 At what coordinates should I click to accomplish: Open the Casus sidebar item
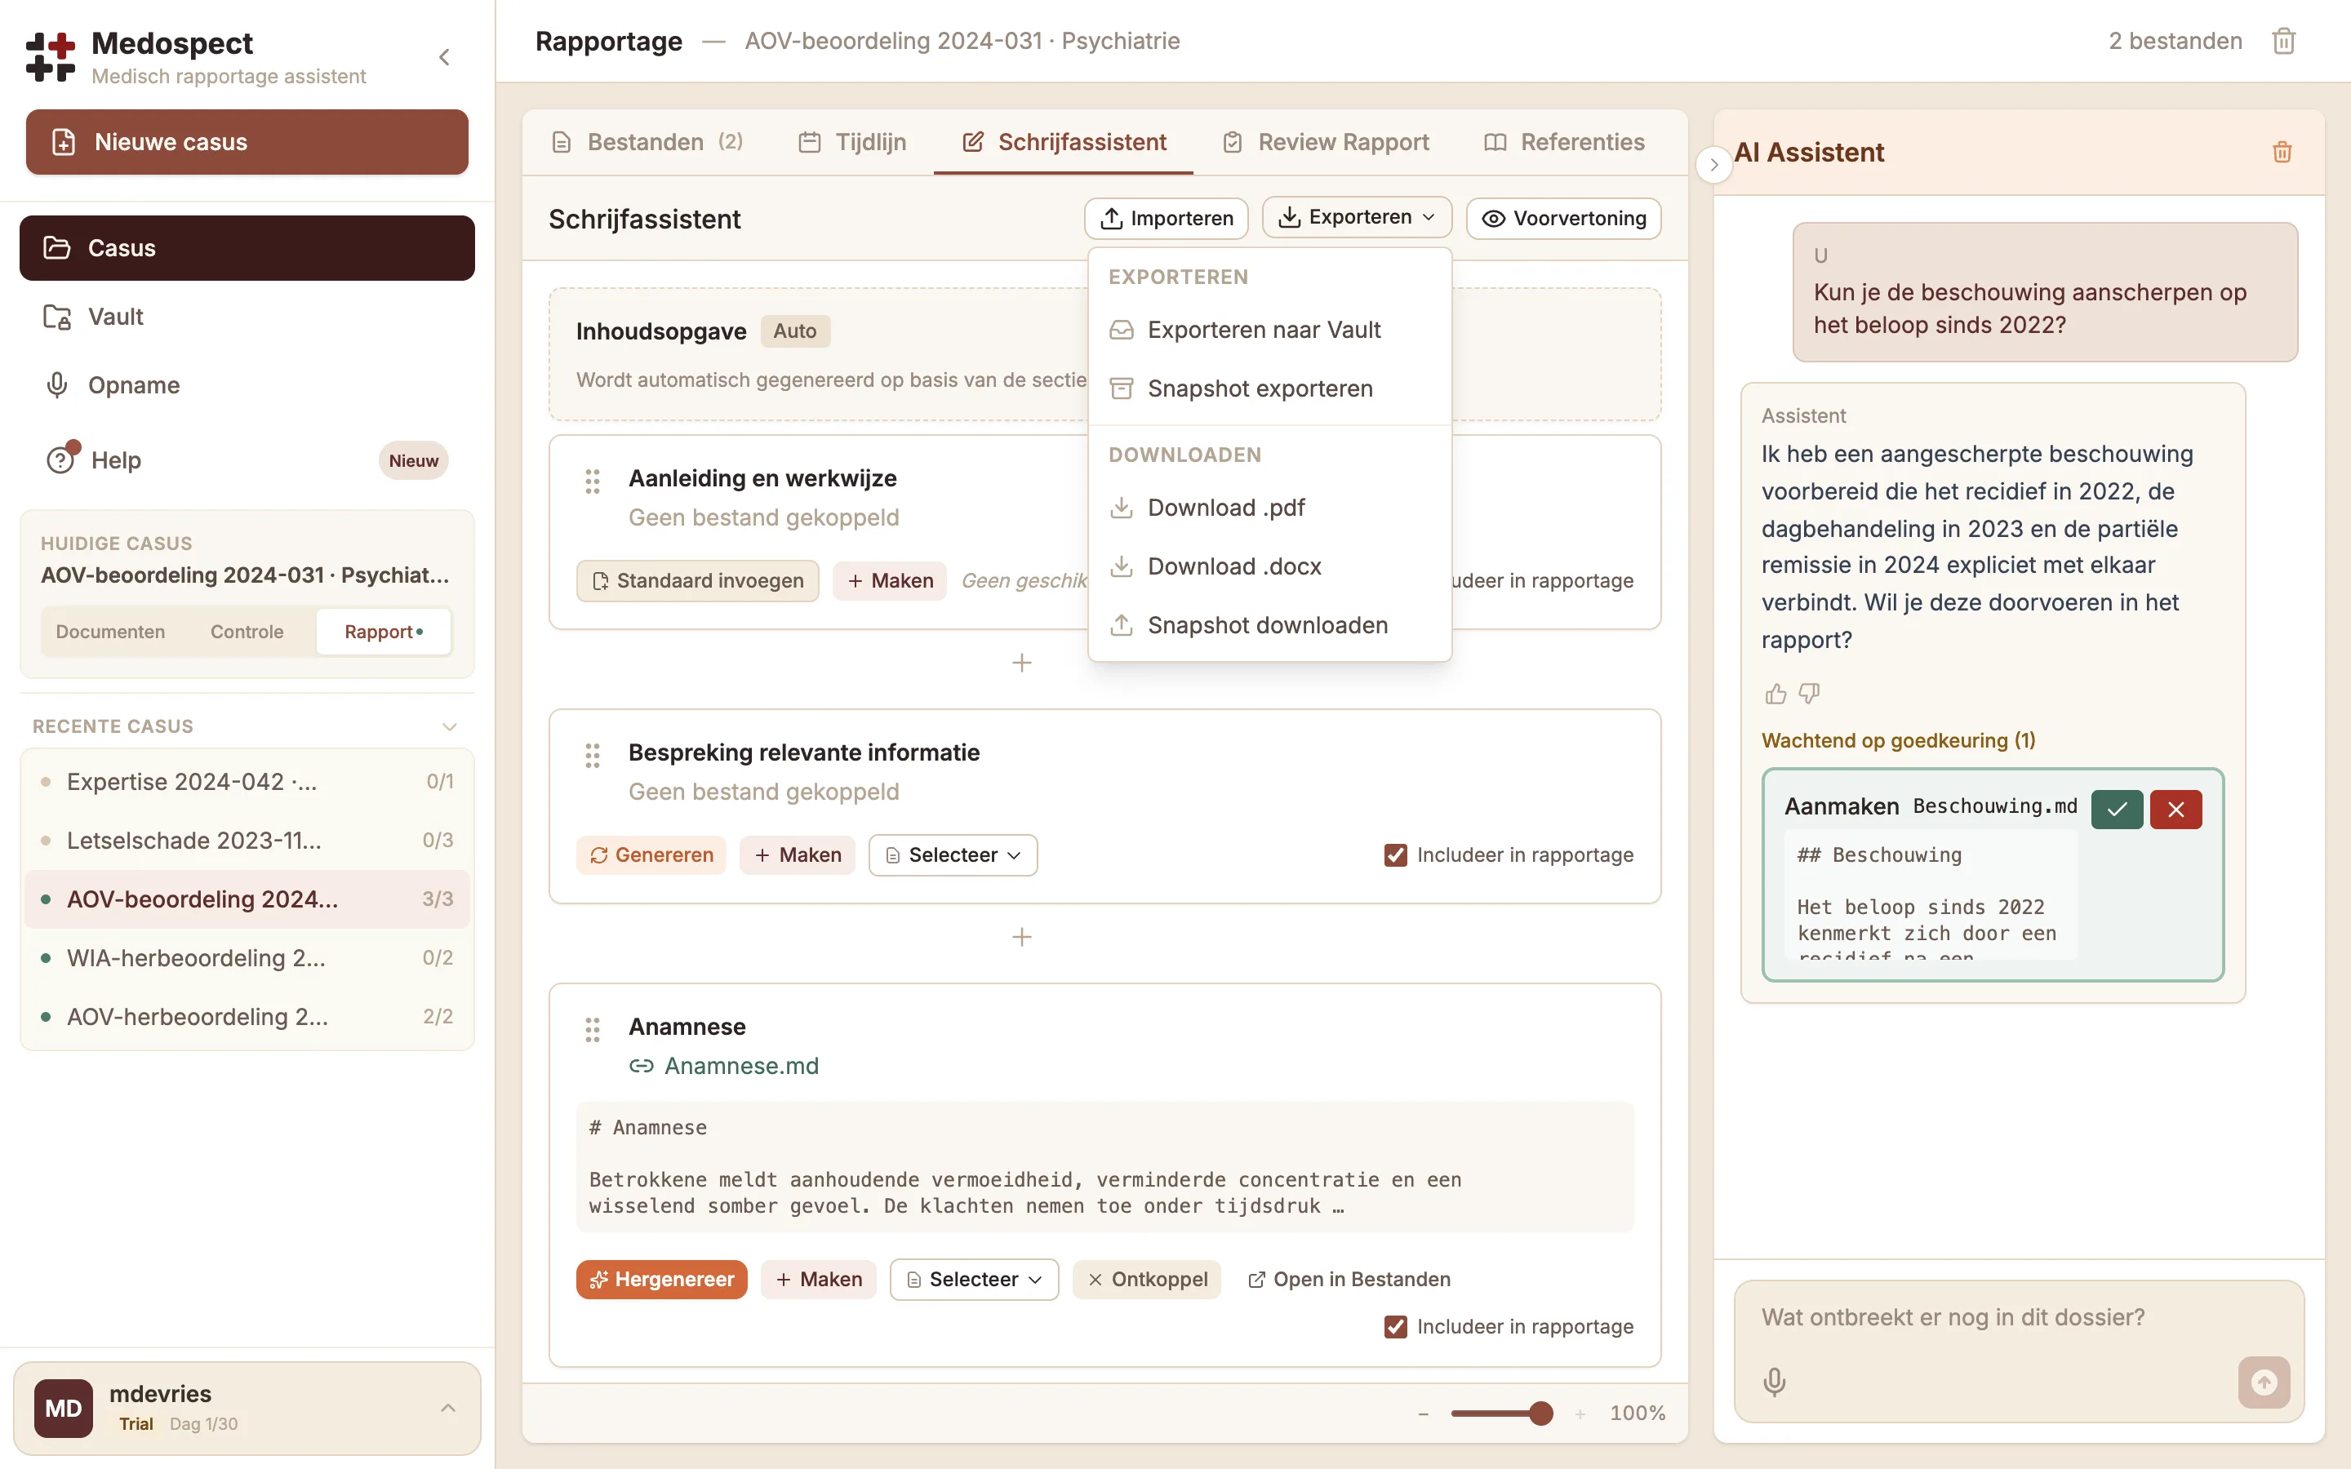tap(247, 248)
